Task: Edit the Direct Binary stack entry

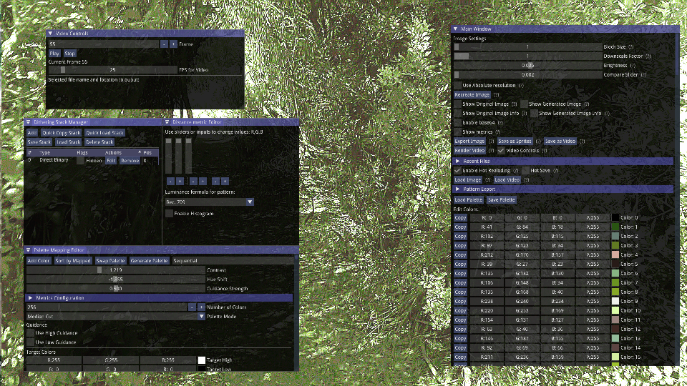Action: (x=111, y=161)
